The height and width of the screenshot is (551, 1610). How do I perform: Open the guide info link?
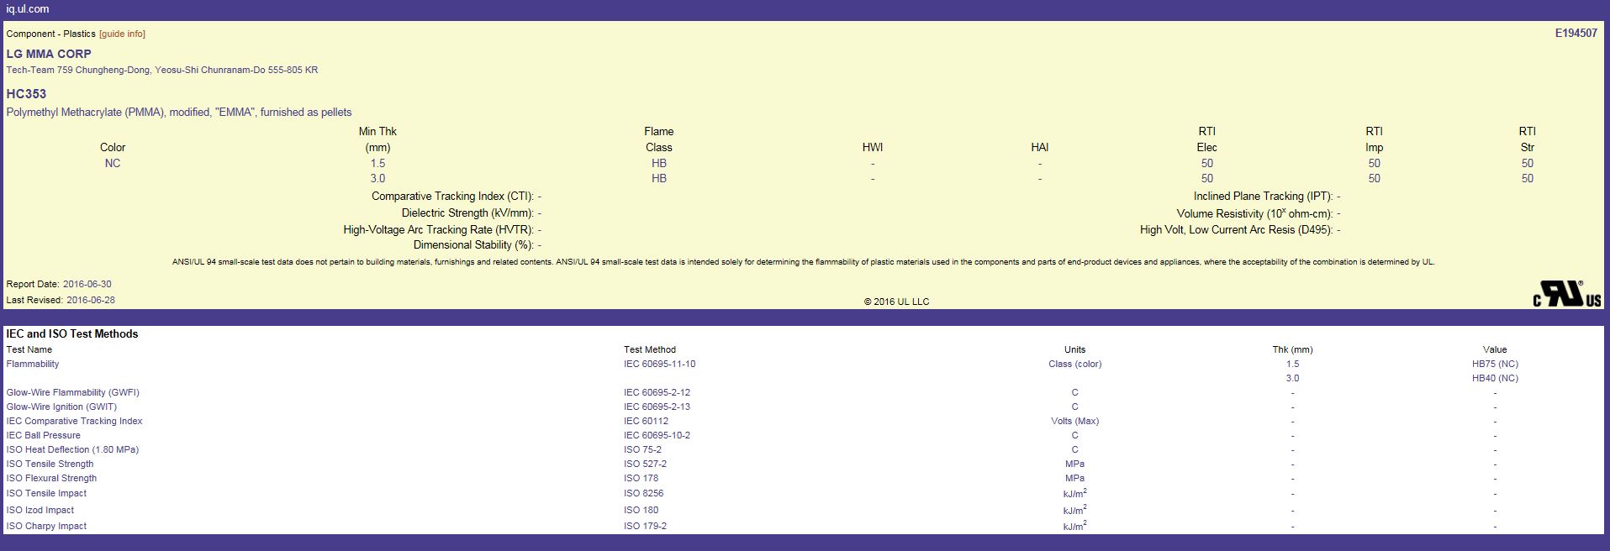(x=122, y=34)
